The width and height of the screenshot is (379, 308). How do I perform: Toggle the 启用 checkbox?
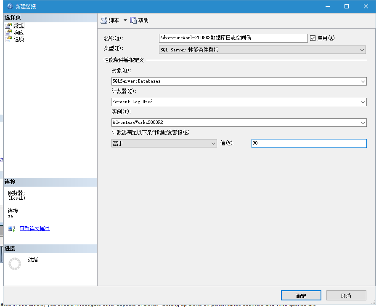coord(313,38)
